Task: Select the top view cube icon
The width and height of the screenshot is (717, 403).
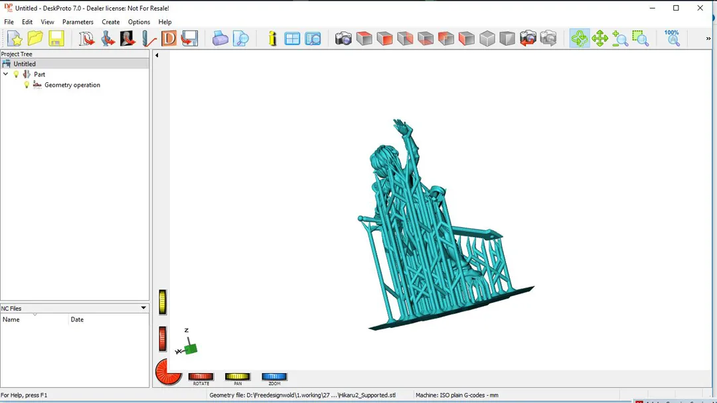Action: [364, 39]
